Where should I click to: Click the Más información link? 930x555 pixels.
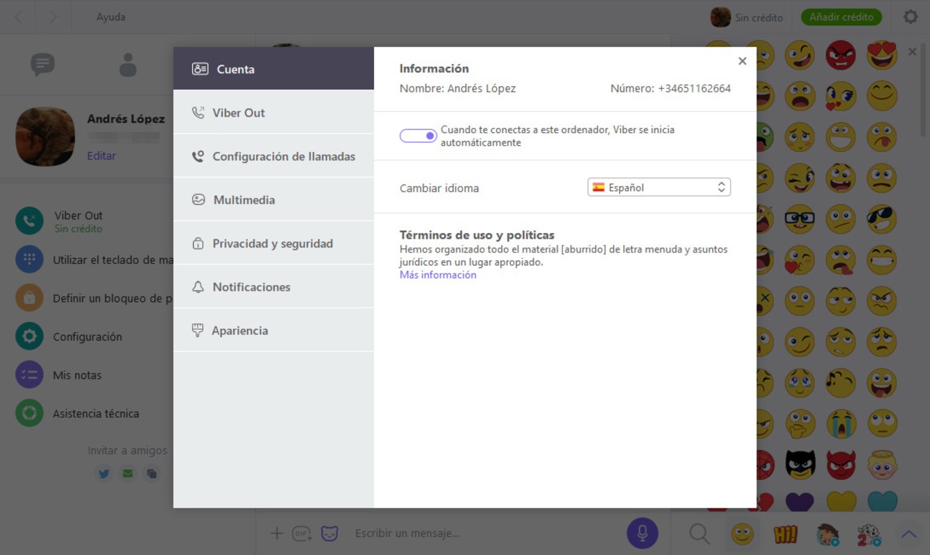pos(438,275)
